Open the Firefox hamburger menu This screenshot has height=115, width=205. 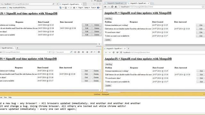coord(99,52)
